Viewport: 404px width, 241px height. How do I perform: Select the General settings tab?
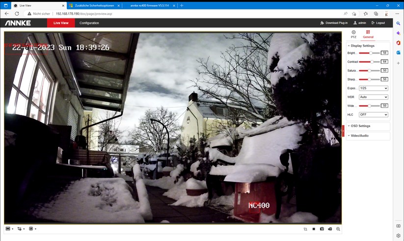(x=368, y=34)
